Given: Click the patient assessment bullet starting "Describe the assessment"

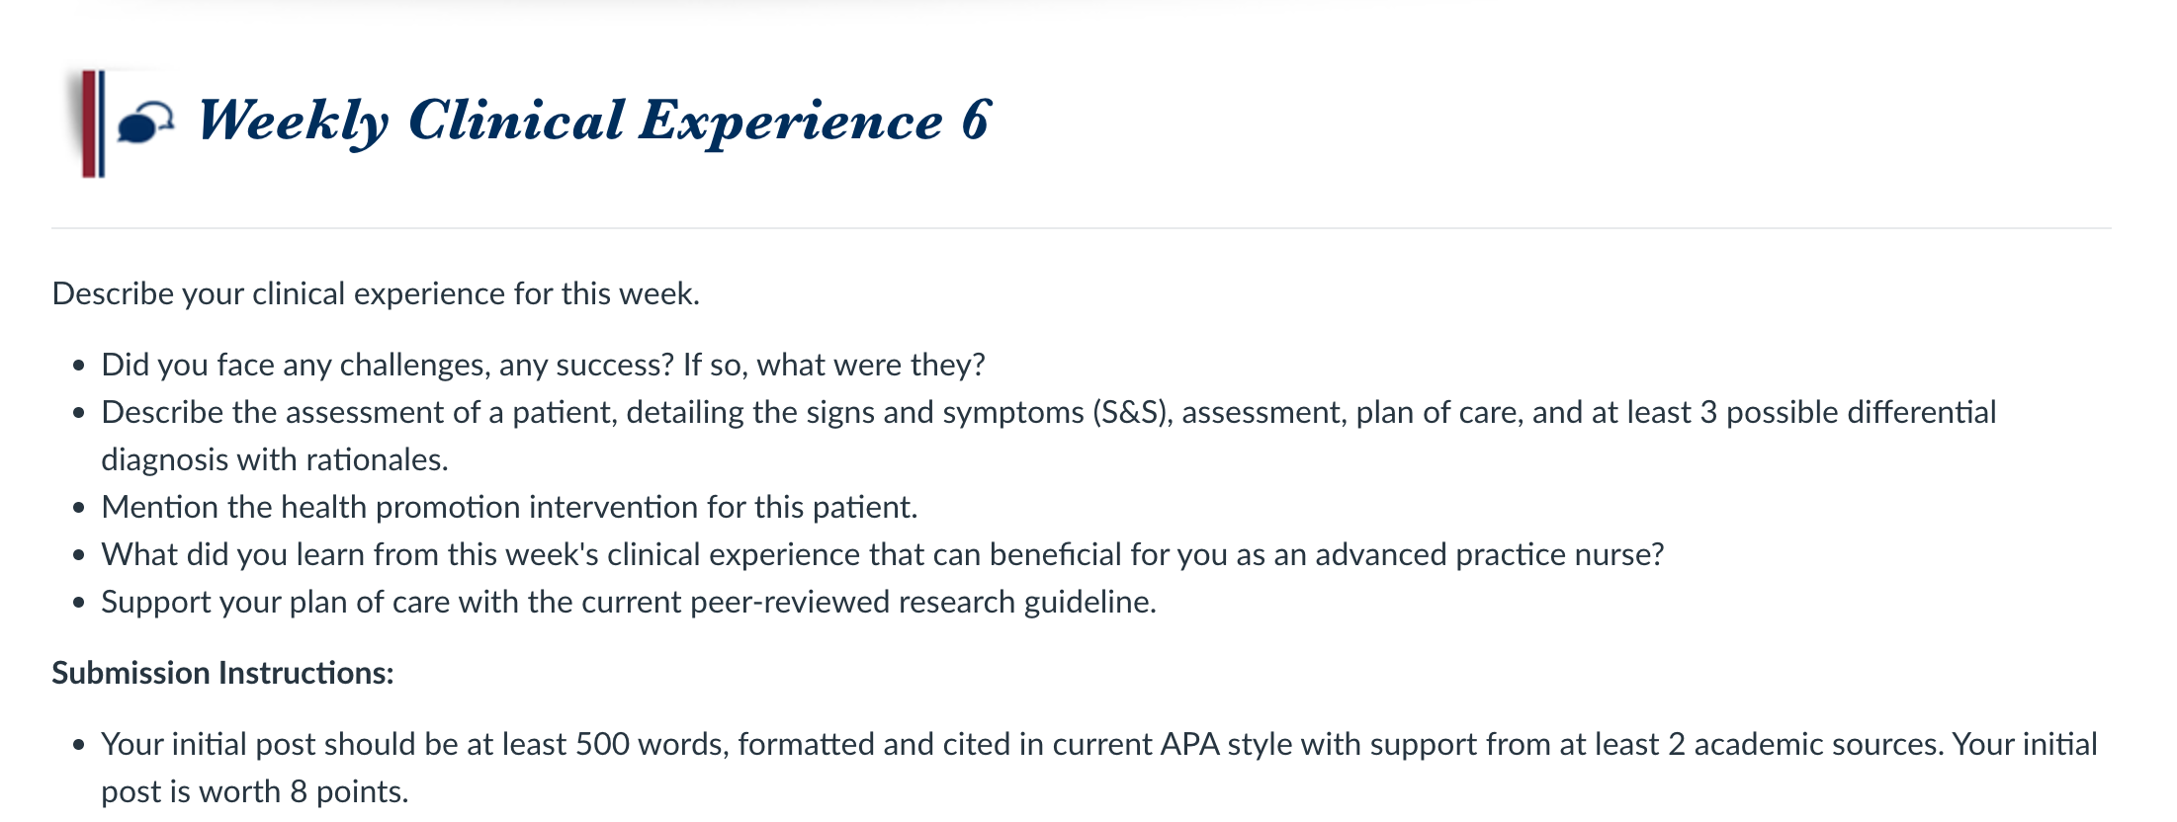Looking at the screenshot, I should pyautogui.click(x=1048, y=436).
